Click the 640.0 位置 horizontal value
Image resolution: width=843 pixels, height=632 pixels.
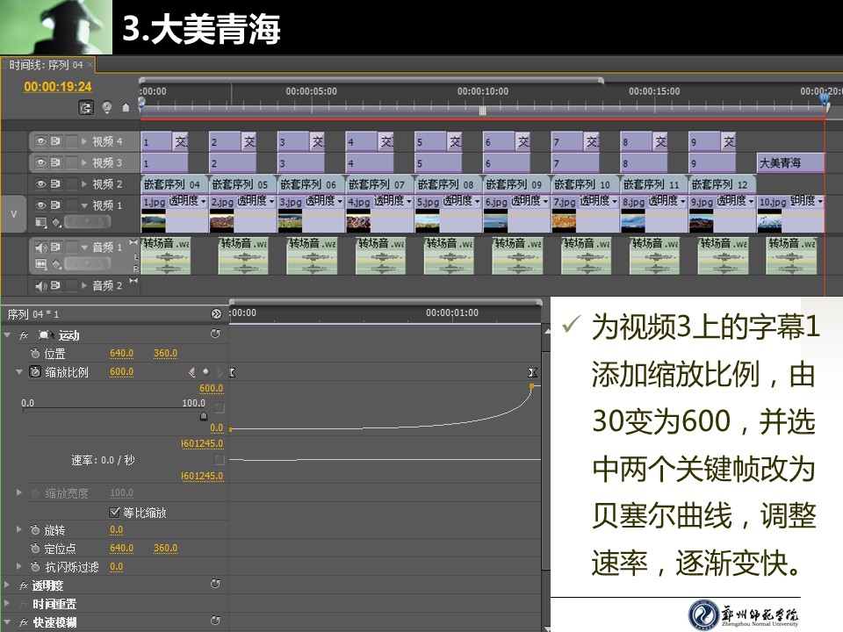tap(121, 353)
